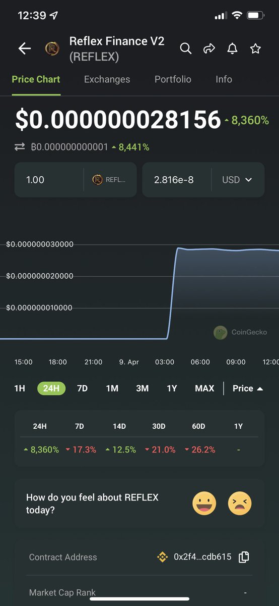Open the Portfolio tab
Viewport: 279px width, 606px height.
[x=173, y=79]
